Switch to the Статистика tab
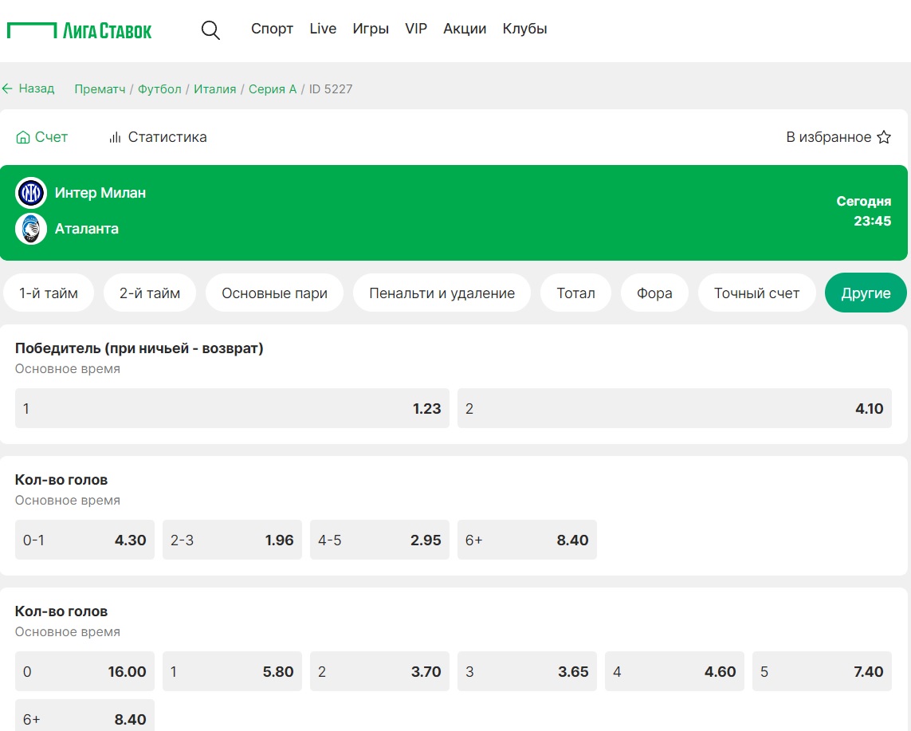This screenshot has height=731, width=911. (158, 137)
